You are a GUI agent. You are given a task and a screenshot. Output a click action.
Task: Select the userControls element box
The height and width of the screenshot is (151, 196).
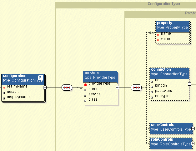(171, 128)
